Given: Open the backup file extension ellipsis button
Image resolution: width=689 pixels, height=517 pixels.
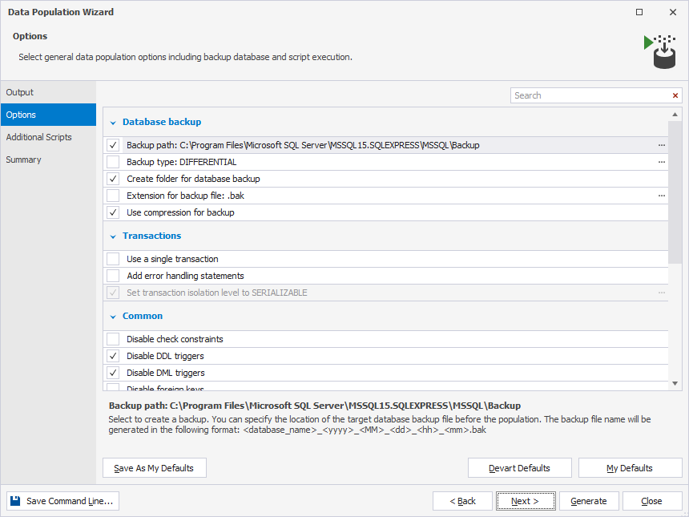Looking at the screenshot, I should point(661,196).
